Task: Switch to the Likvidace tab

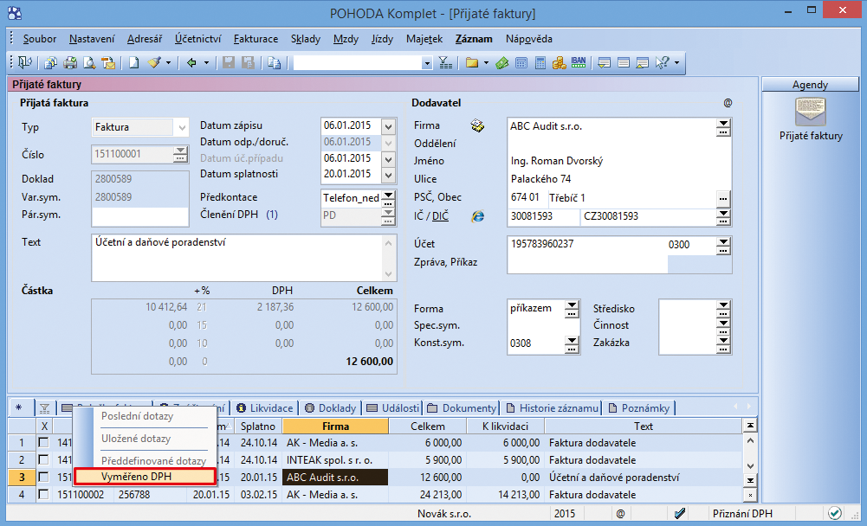Action: point(265,408)
